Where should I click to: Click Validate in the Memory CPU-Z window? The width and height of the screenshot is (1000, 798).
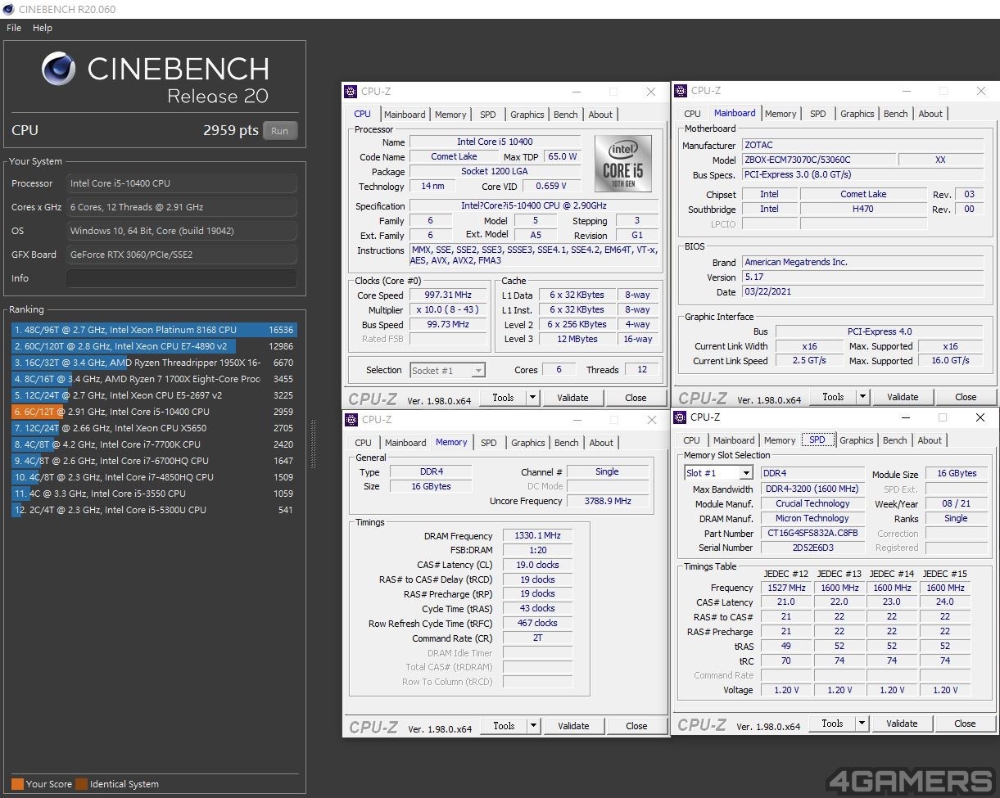(x=573, y=726)
